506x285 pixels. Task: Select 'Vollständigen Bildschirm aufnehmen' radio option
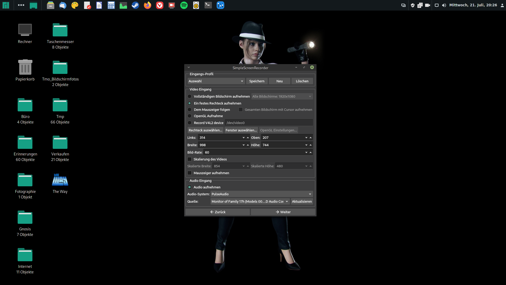click(189, 96)
